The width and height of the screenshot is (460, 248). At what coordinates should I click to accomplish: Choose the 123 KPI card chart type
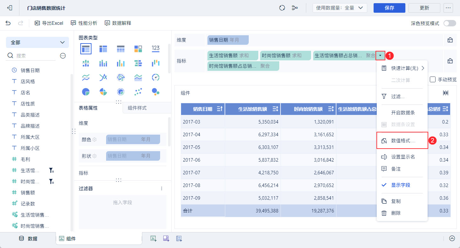coord(156,48)
